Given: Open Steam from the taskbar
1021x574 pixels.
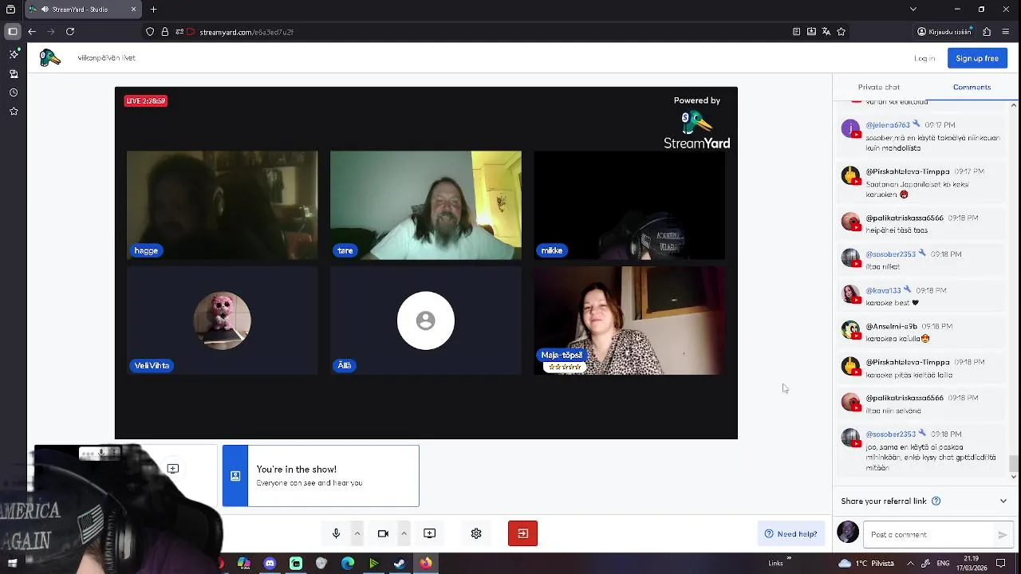Looking at the screenshot, I should pyautogui.click(x=400, y=564).
